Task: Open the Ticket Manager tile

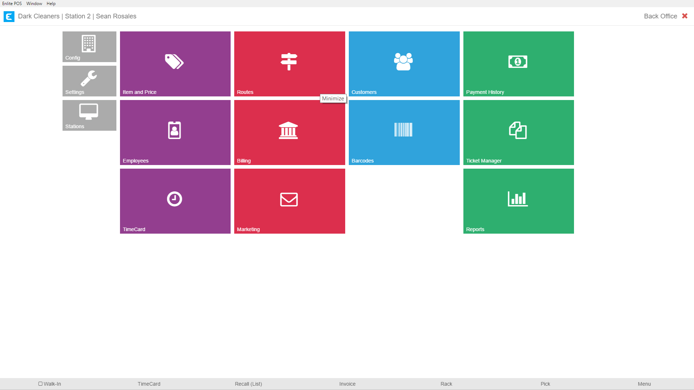Action: 518,133
